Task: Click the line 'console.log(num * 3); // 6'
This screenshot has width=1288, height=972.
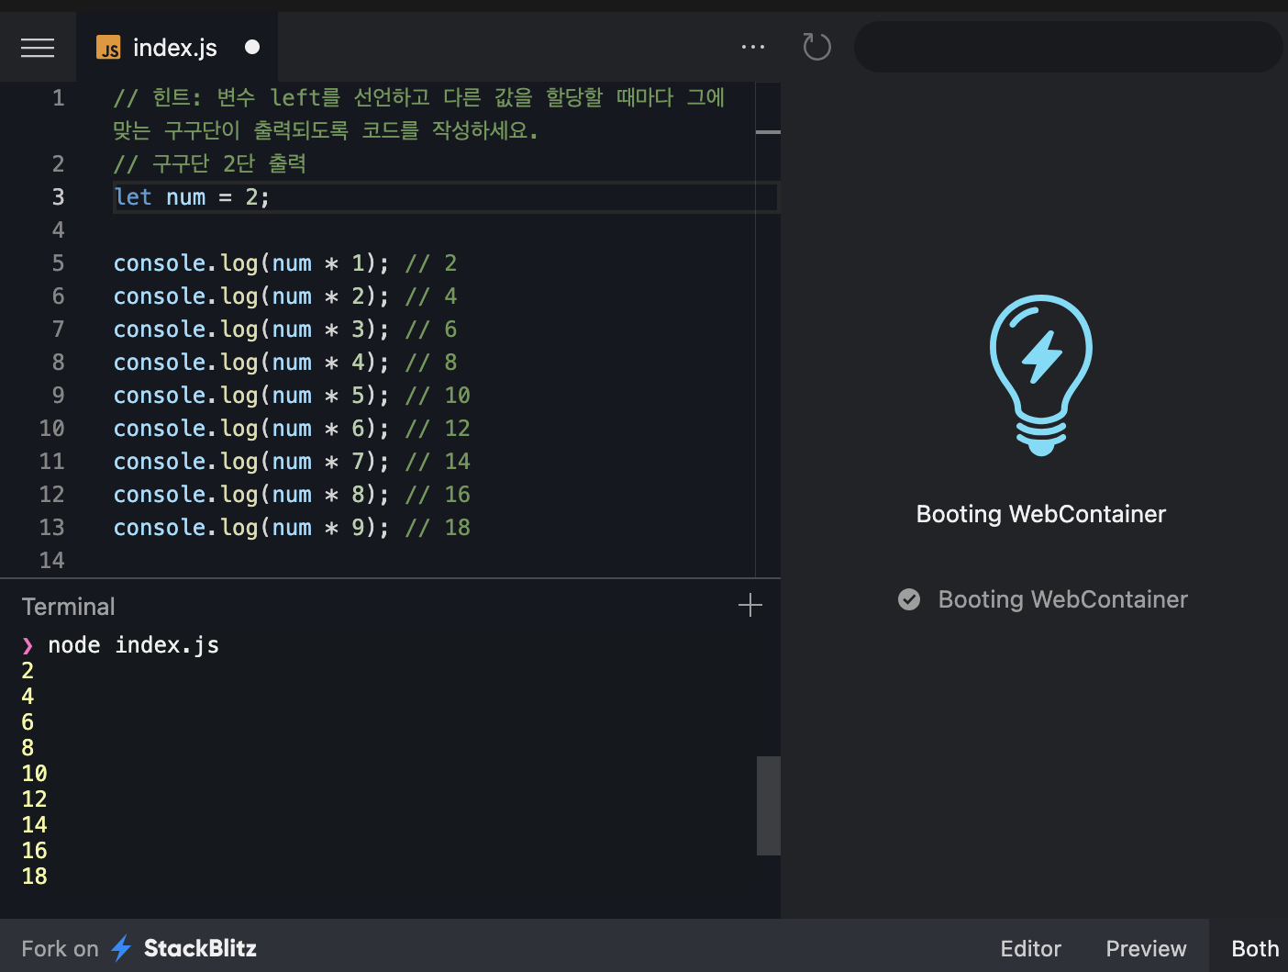Action: pos(285,330)
